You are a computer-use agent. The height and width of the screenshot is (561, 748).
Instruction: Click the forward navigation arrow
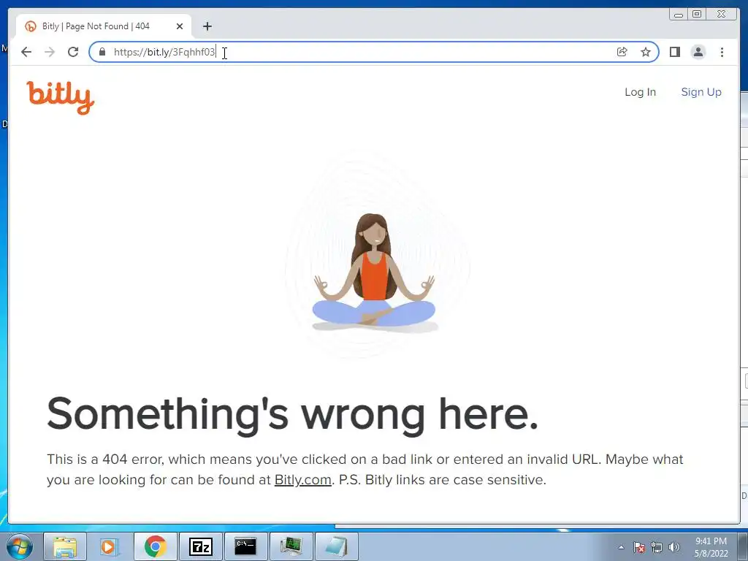tap(50, 52)
